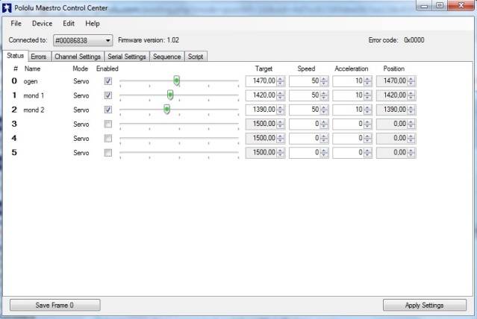The width and height of the screenshot is (477, 319).
Task: Click the ogen Target value field
Action: click(x=261, y=80)
